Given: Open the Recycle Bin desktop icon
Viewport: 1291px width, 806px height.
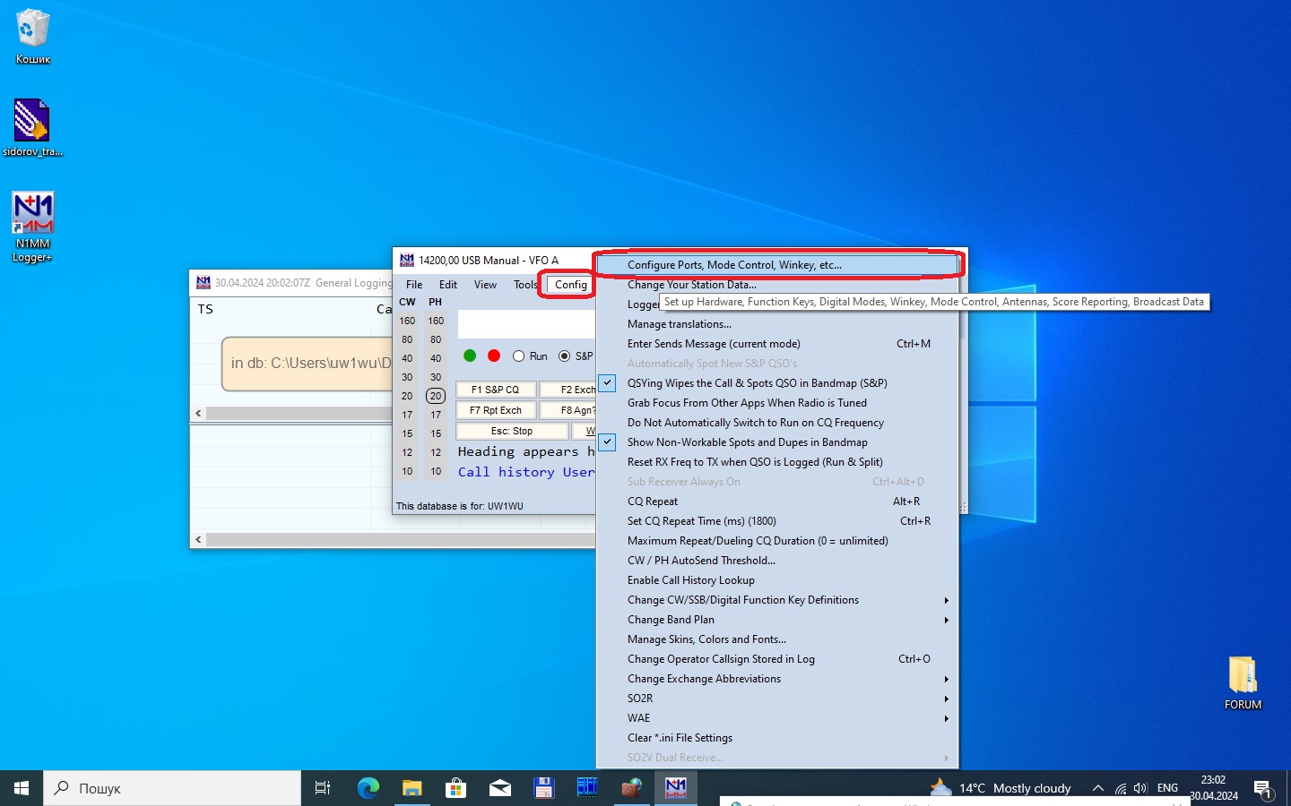Looking at the screenshot, I should [32, 36].
